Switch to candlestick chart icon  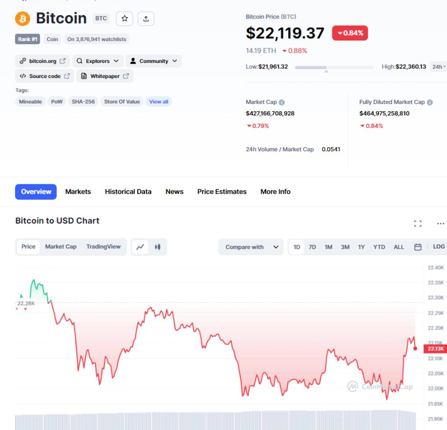click(158, 247)
